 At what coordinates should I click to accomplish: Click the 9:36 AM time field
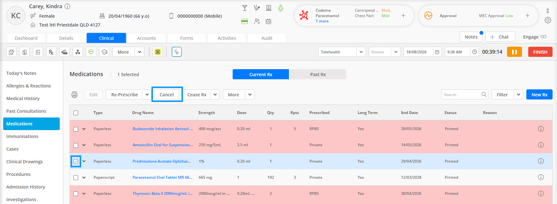click(x=457, y=52)
